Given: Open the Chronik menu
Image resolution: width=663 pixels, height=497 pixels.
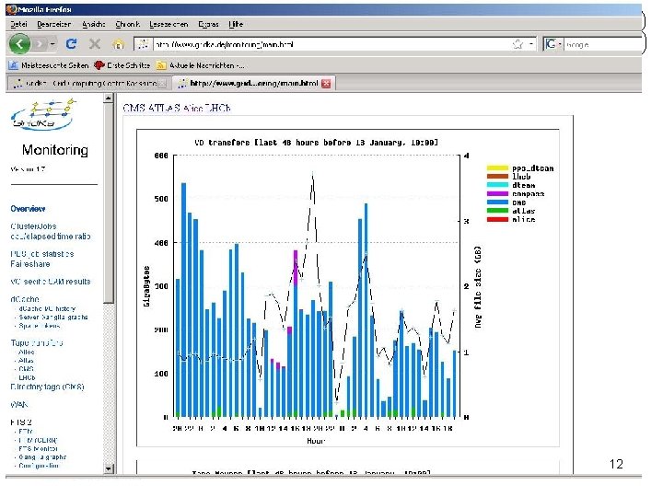Looking at the screenshot, I should 127,24.
